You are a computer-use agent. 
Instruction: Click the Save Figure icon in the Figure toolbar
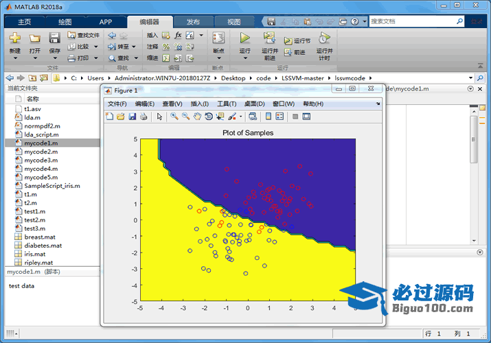click(132, 117)
